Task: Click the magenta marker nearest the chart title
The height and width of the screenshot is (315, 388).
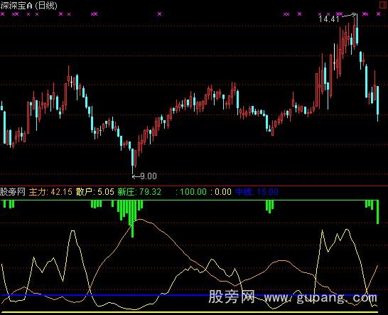Action: tap(3, 14)
